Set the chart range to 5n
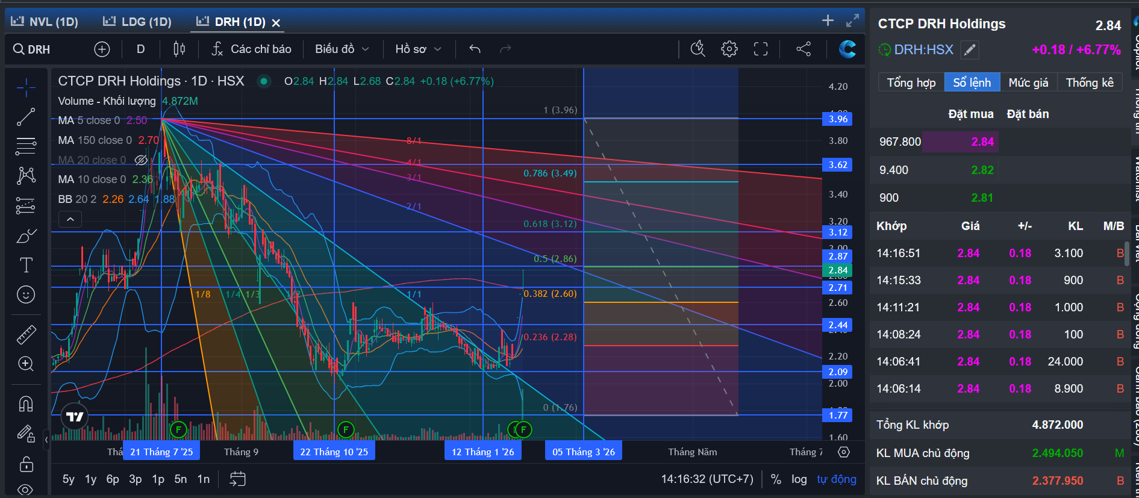The image size is (1139, 498). tap(181, 479)
